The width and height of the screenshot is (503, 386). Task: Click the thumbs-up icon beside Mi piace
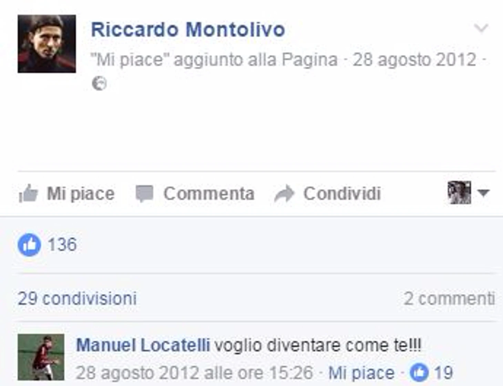(28, 193)
